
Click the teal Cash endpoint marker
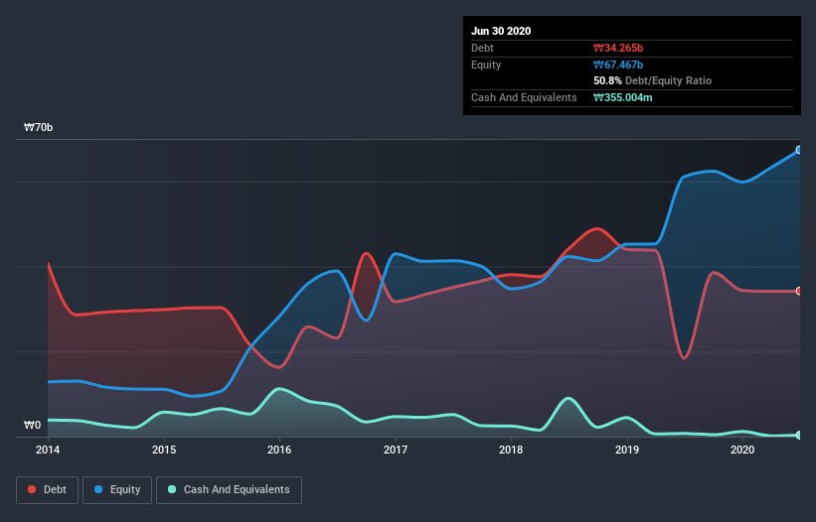[x=799, y=435]
